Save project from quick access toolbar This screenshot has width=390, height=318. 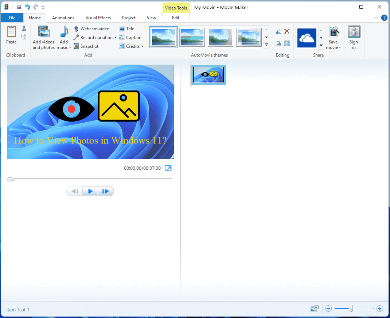(x=19, y=7)
